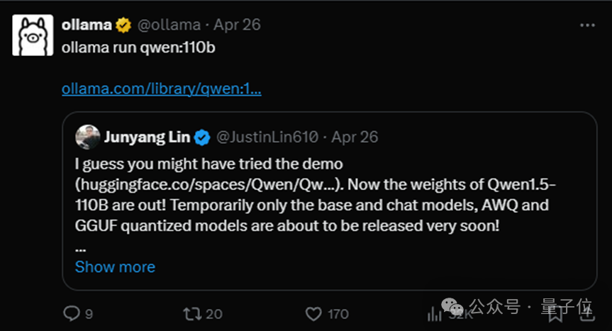Click ollama's gold verified badge
Image resolution: width=612 pixels, height=331 pixels.
click(124, 26)
